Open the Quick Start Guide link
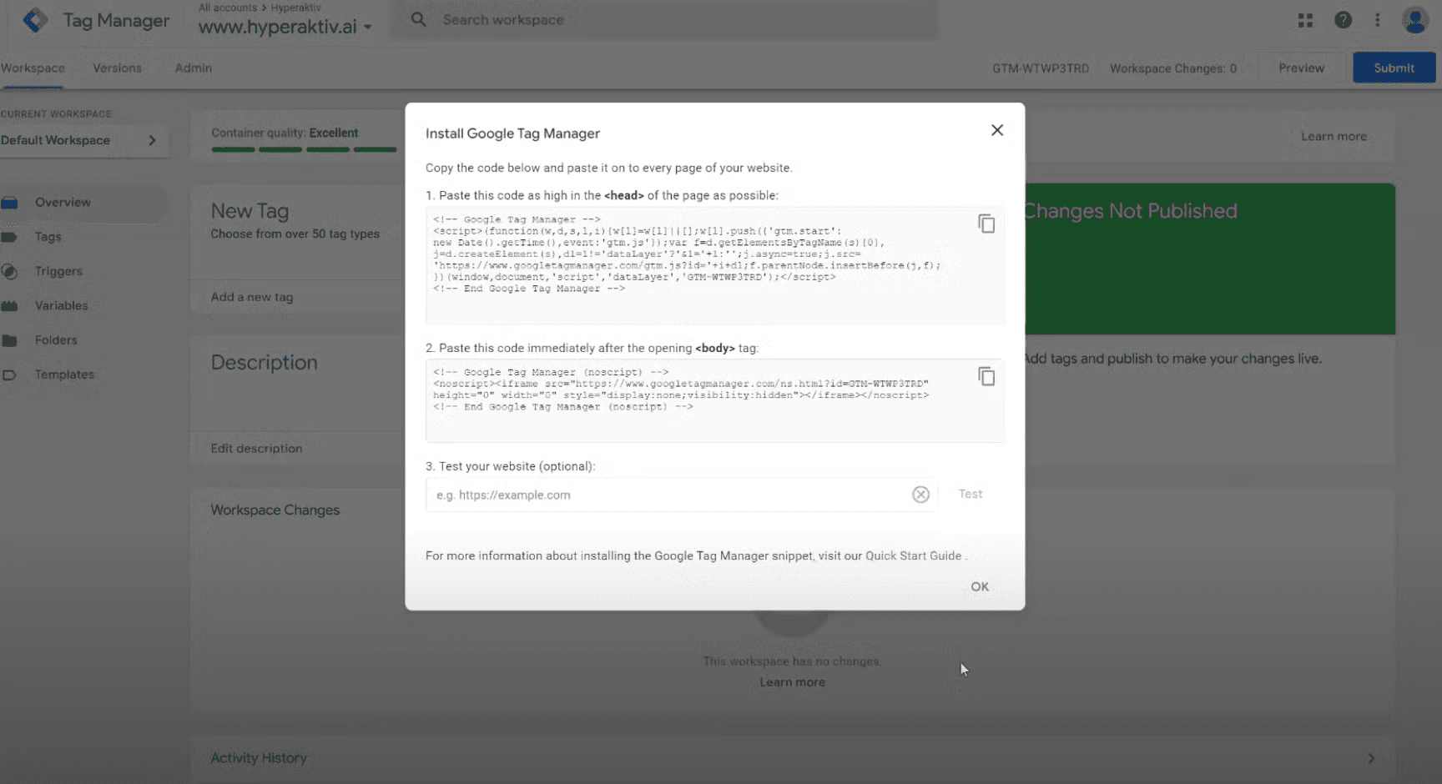 click(x=914, y=555)
